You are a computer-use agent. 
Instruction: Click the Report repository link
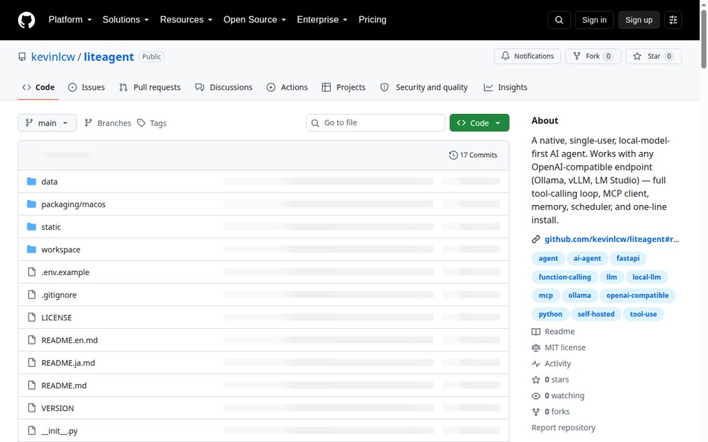563,428
